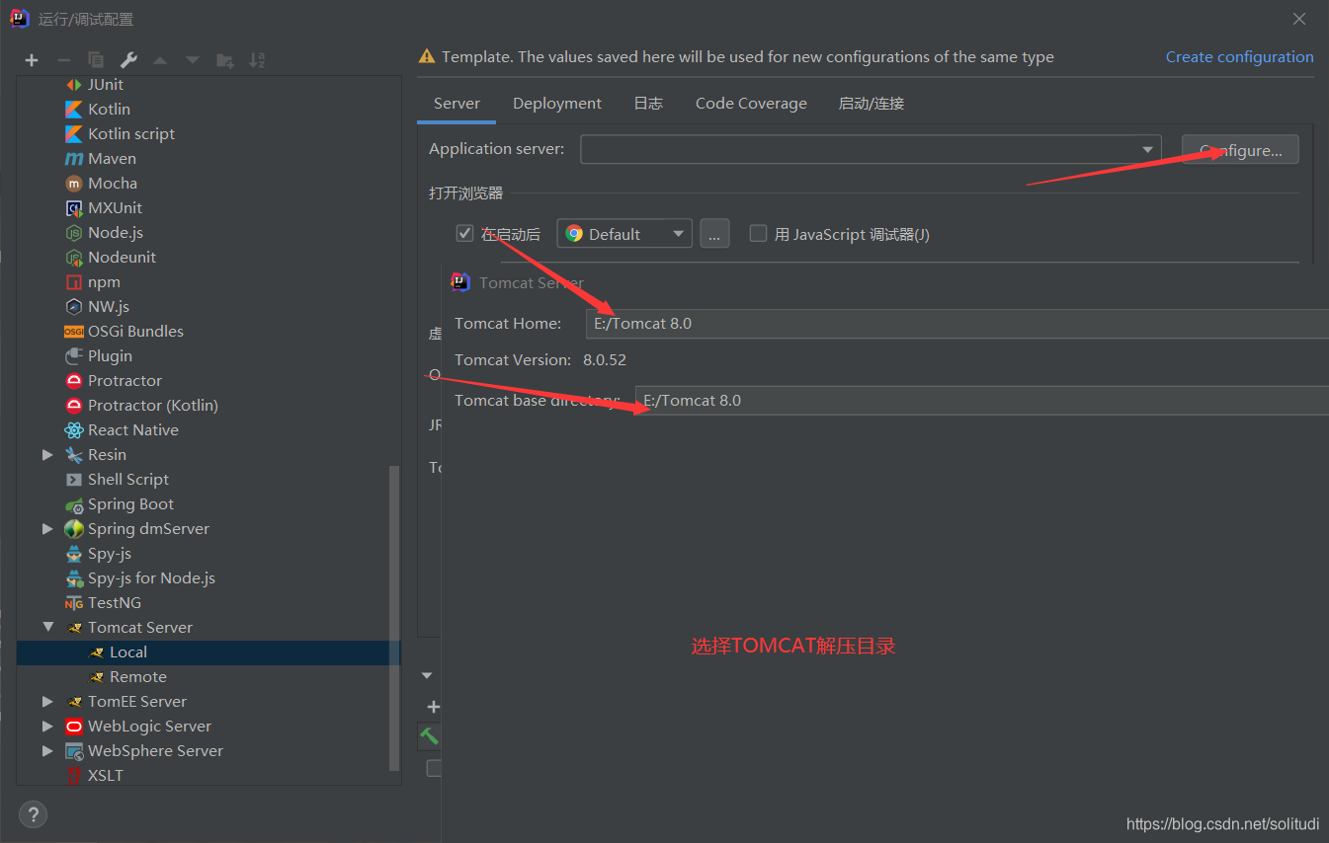
Task: Switch to the 日志 tab
Action: click(648, 104)
